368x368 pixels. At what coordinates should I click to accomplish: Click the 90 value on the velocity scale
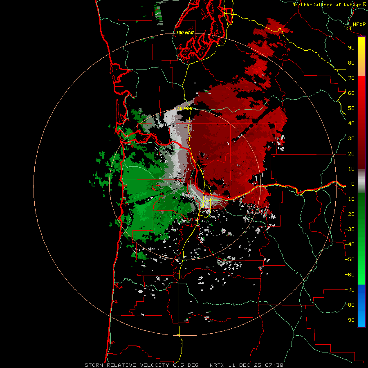pos(351,48)
